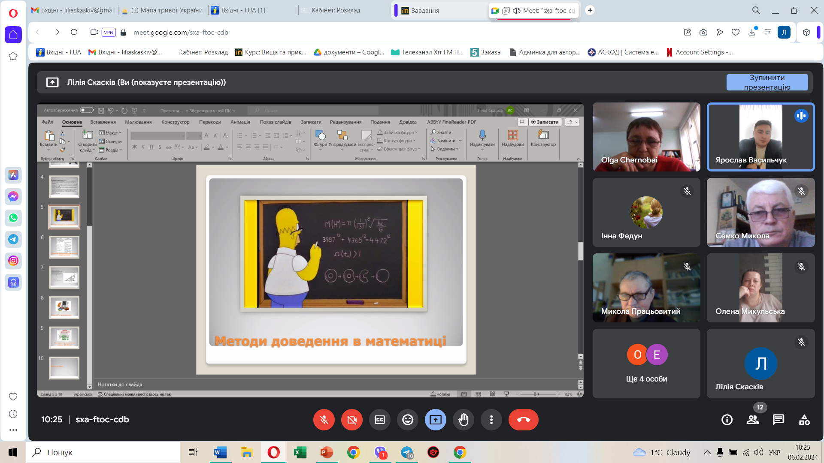
Task: Click Записати record button in PowerPoint
Action: 545,122
